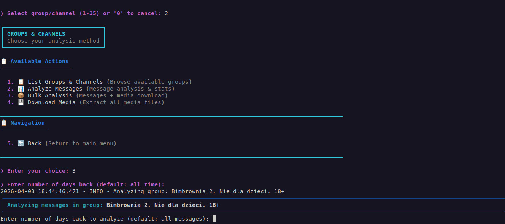This screenshot has width=505, height=224.
Task: Click the floppy disk Download Media icon
Action: [x=21, y=102]
